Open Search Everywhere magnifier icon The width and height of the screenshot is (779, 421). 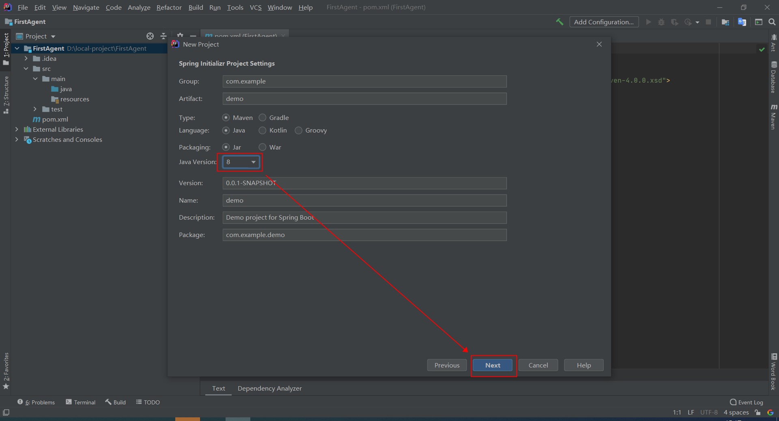772,22
